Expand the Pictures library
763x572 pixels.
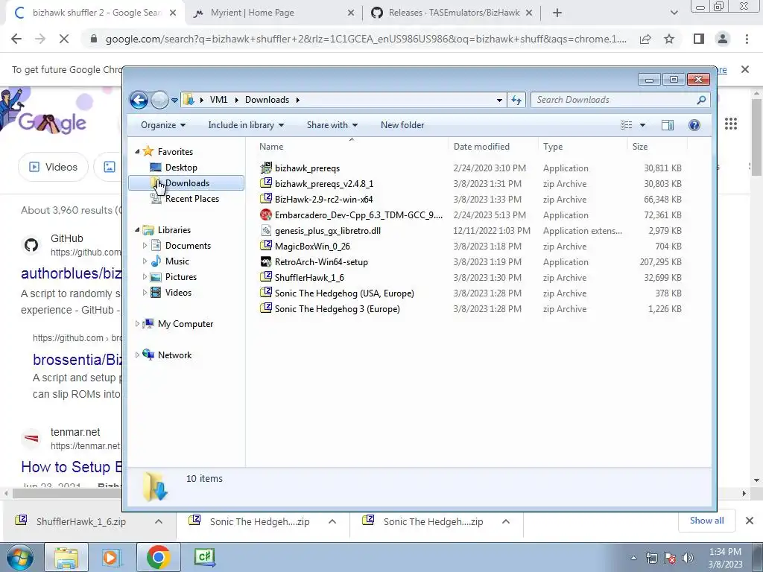[x=145, y=277]
